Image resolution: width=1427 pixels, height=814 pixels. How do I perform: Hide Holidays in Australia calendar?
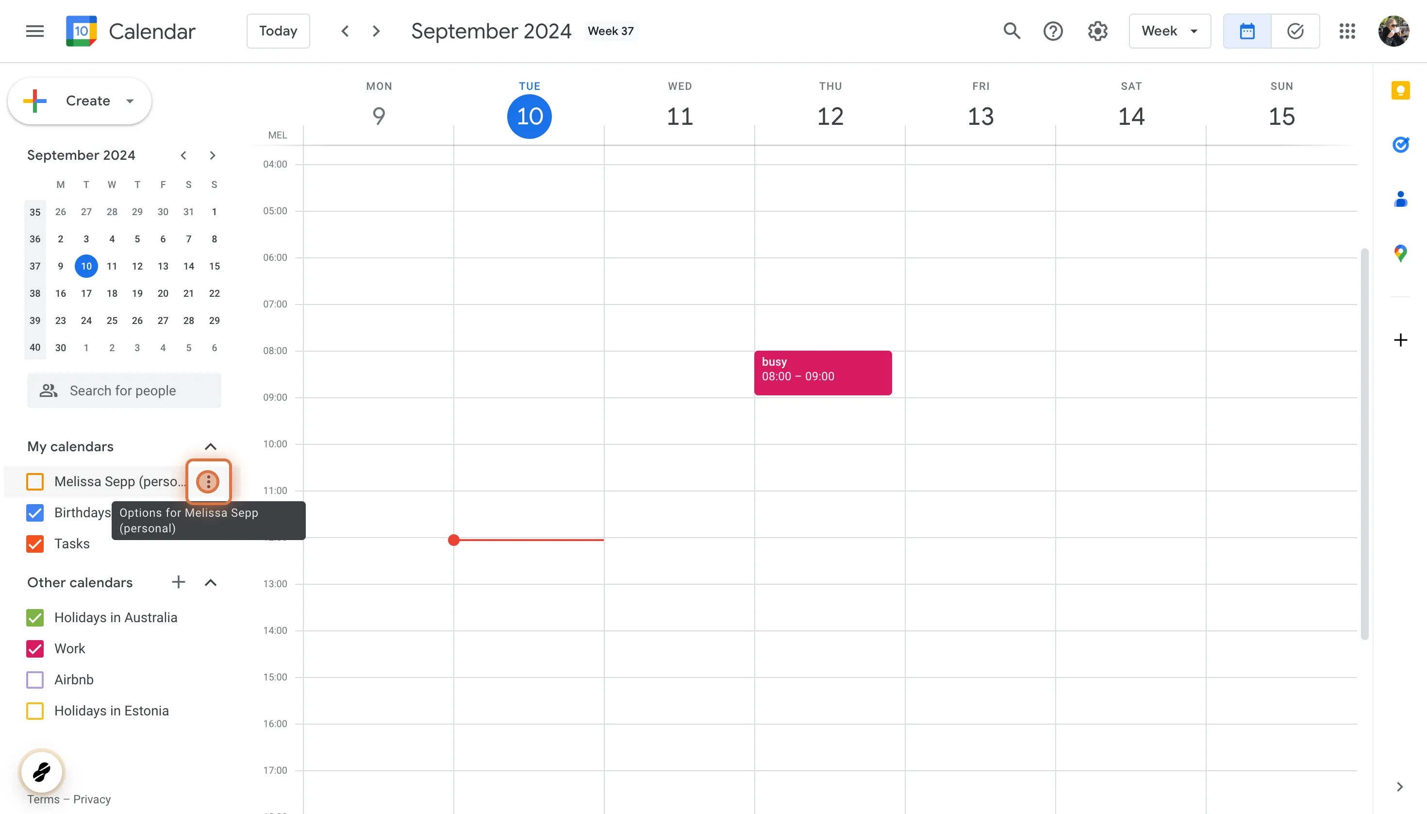[x=34, y=617]
